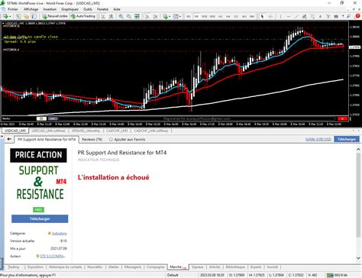Viewport: 362px width, 278px height.
Task: Open the Aide menu
Action: point(117,9)
